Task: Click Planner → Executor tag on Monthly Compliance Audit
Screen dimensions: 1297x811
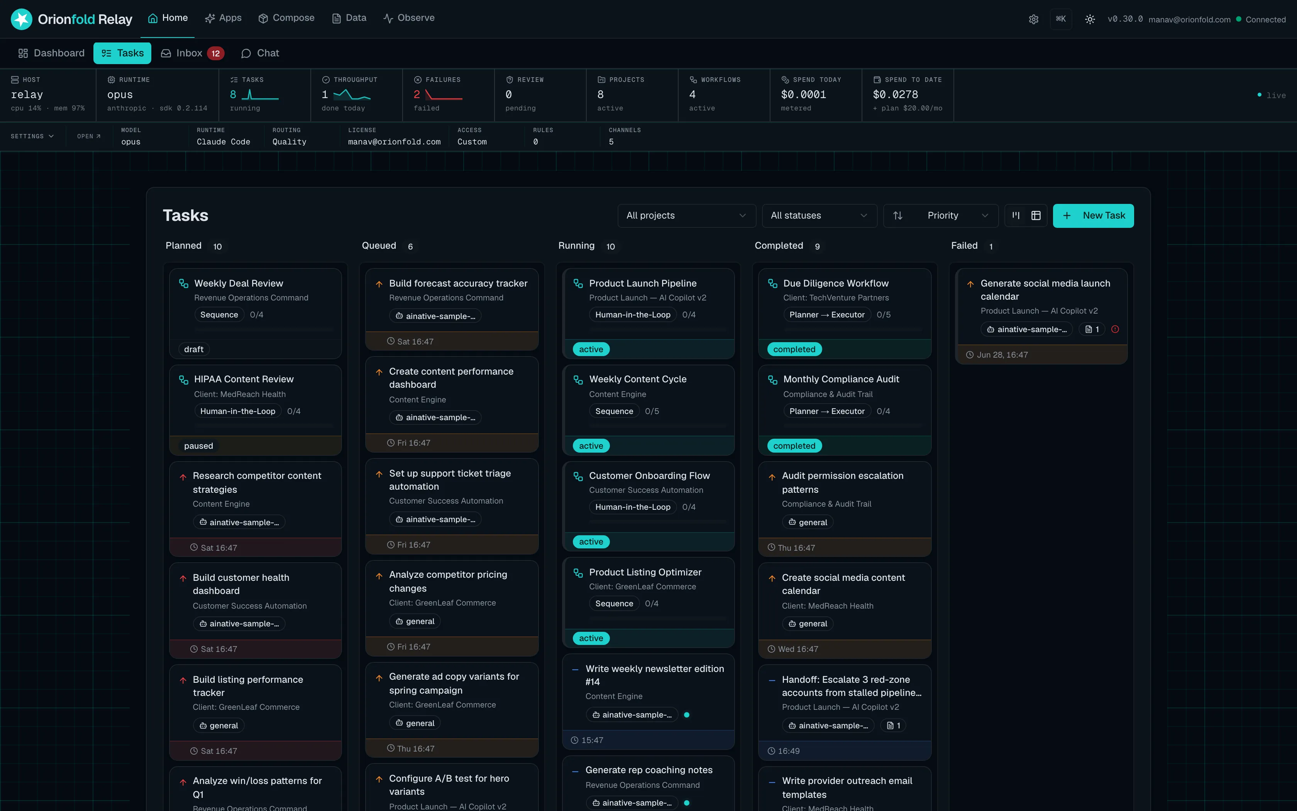Action: pyautogui.click(x=826, y=411)
